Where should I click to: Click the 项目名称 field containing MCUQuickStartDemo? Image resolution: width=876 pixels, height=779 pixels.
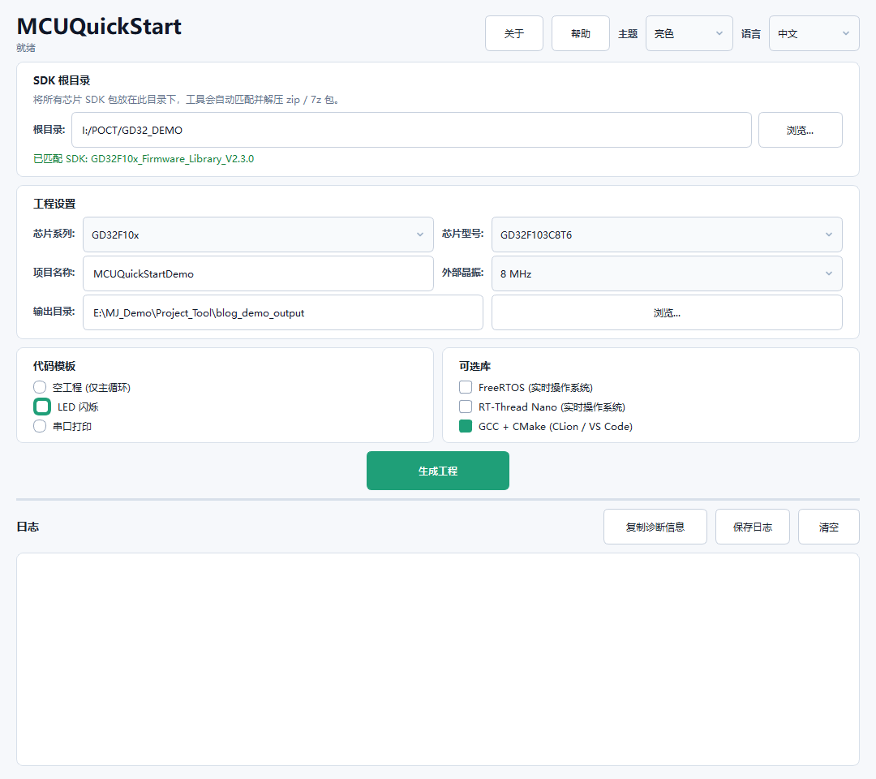point(258,273)
